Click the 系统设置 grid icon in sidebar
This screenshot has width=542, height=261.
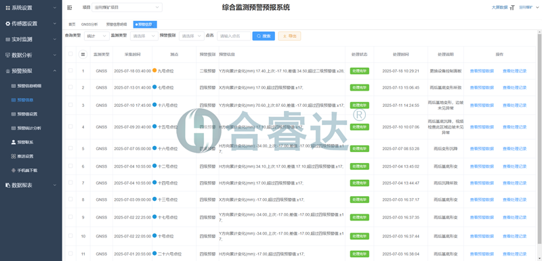coord(7,7)
